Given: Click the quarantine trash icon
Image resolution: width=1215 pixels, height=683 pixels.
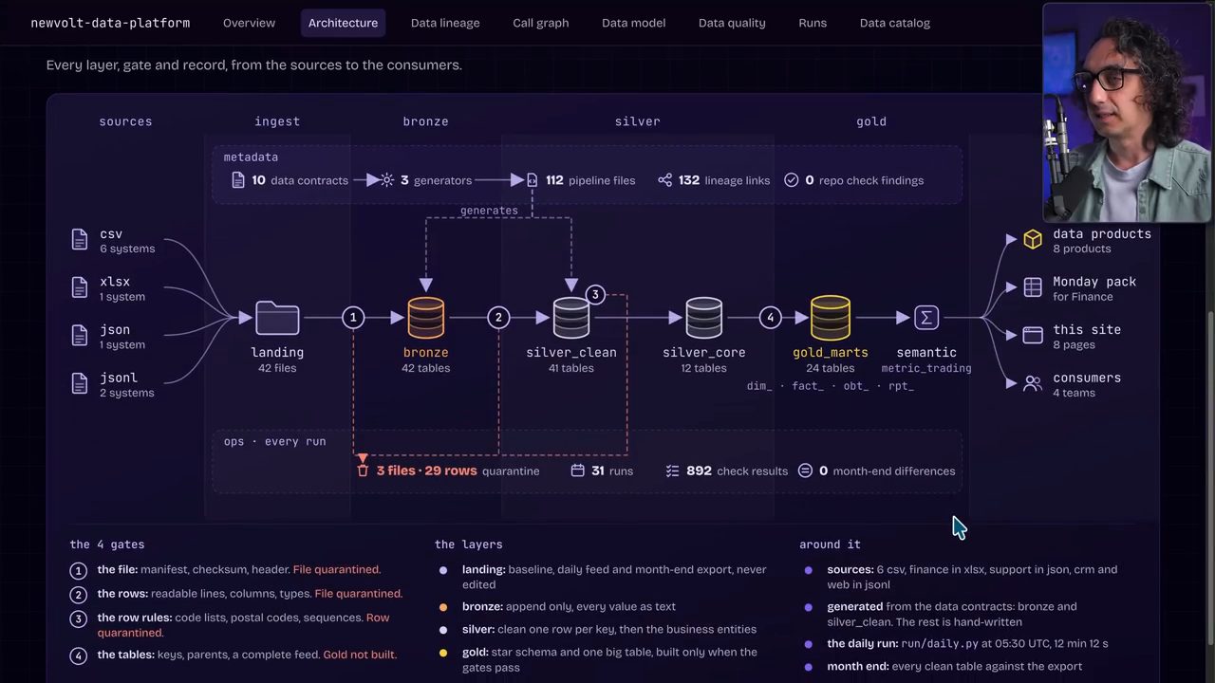Looking at the screenshot, I should tap(363, 471).
